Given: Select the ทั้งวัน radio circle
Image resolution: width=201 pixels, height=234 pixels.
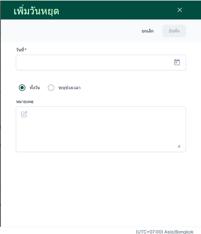Looking at the screenshot, I should point(22,88).
